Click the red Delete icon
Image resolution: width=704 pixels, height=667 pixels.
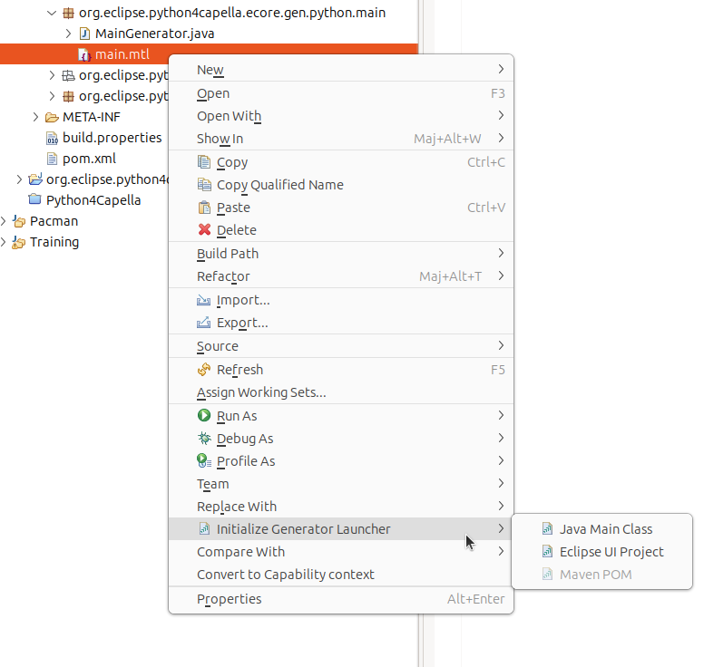[x=204, y=230]
